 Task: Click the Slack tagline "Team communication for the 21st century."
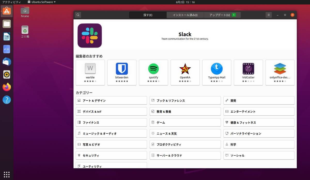pyautogui.click(x=185, y=39)
